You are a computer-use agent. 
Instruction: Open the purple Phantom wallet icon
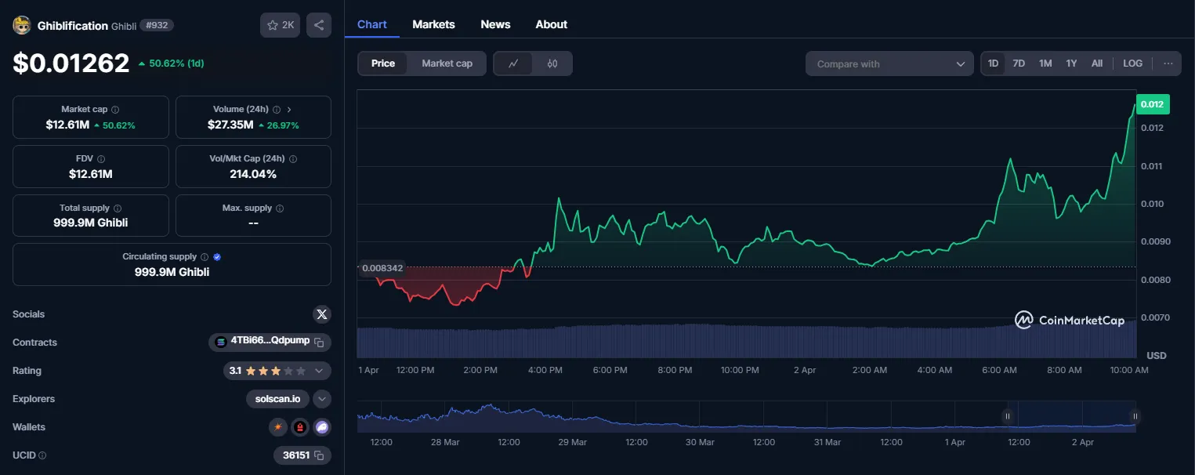[322, 427]
